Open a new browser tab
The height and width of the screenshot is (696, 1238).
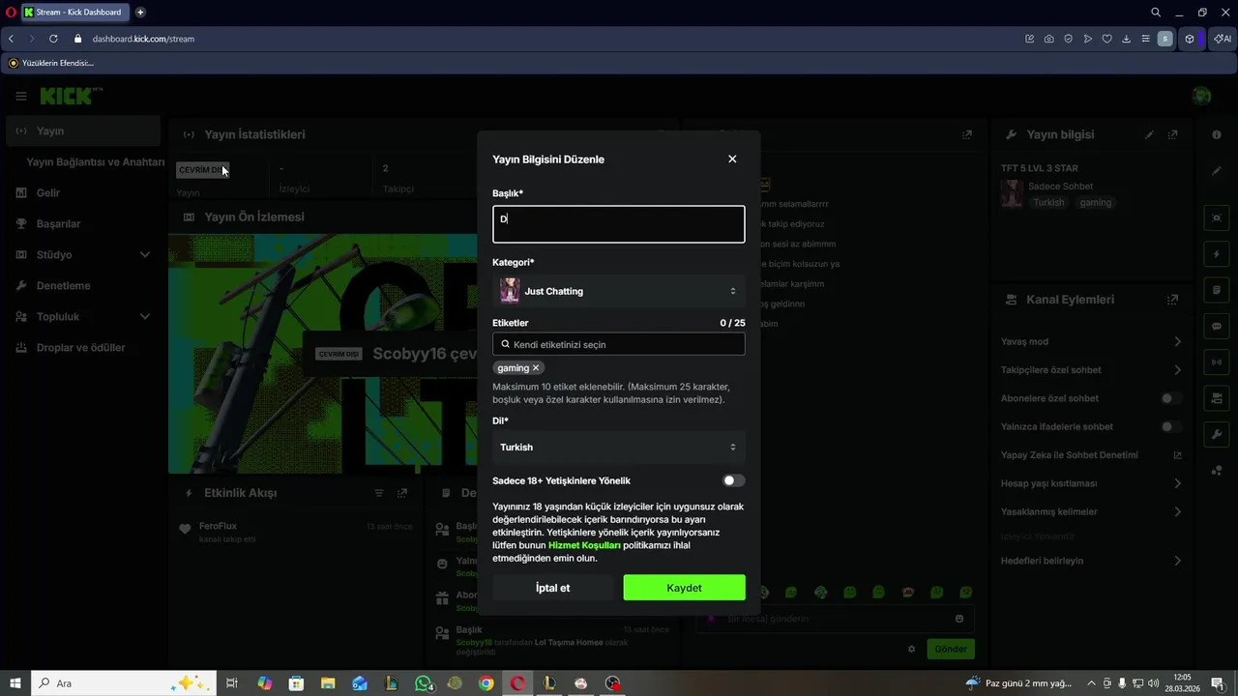click(x=140, y=13)
